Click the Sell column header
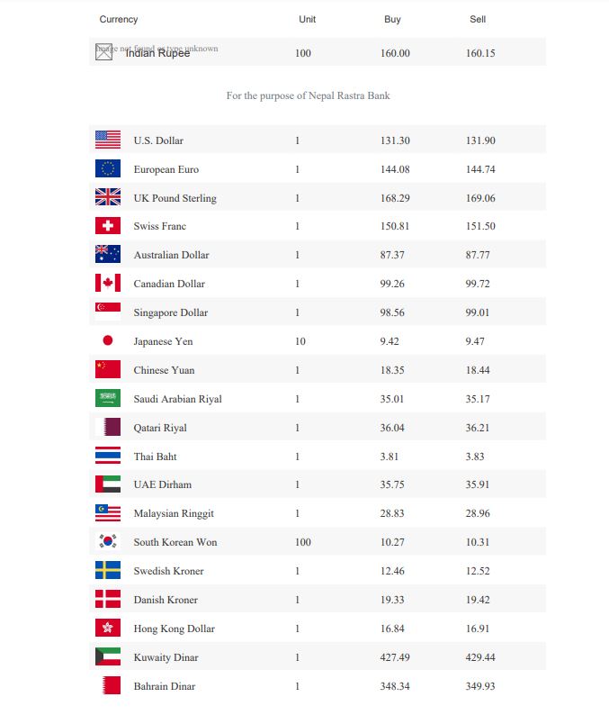609x724 pixels. coord(478,19)
